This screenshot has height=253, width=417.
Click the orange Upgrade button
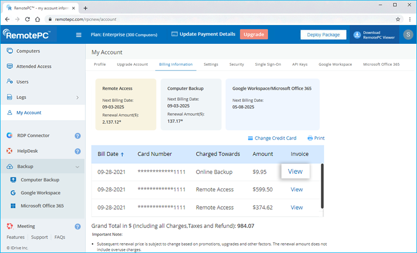(x=254, y=34)
